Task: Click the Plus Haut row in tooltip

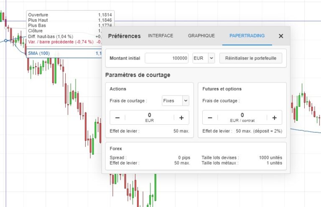Action: [x=70, y=20]
